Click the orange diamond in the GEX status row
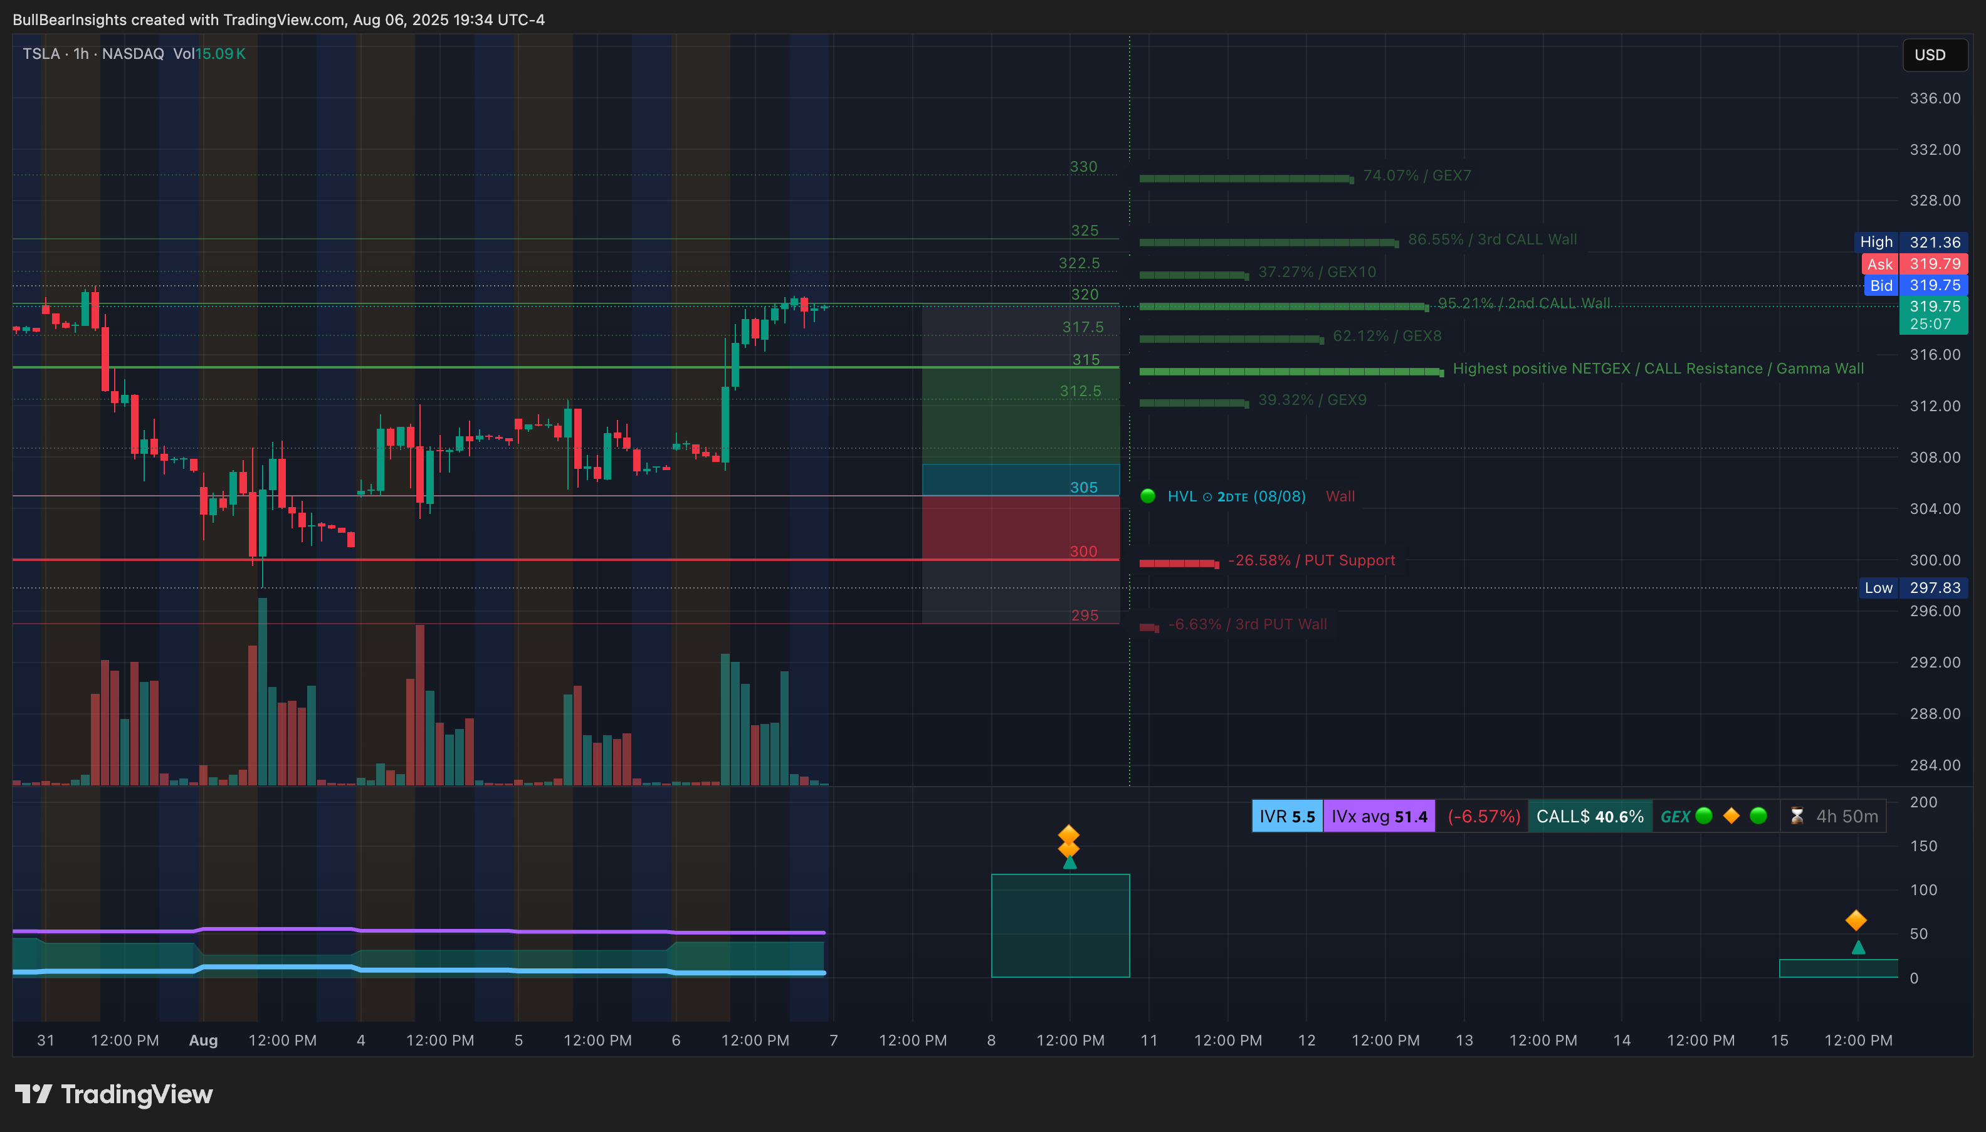The height and width of the screenshot is (1132, 1986). pyautogui.click(x=1731, y=815)
